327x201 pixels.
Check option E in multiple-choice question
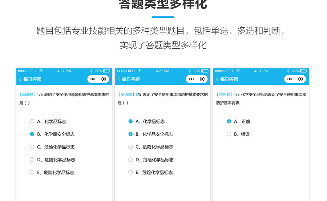(130, 172)
